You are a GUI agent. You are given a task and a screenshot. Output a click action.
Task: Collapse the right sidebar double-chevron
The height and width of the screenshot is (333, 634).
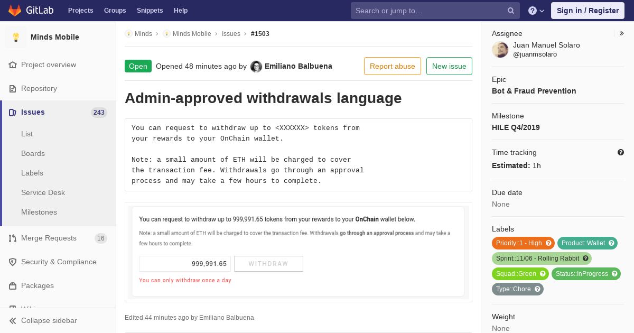622,33
